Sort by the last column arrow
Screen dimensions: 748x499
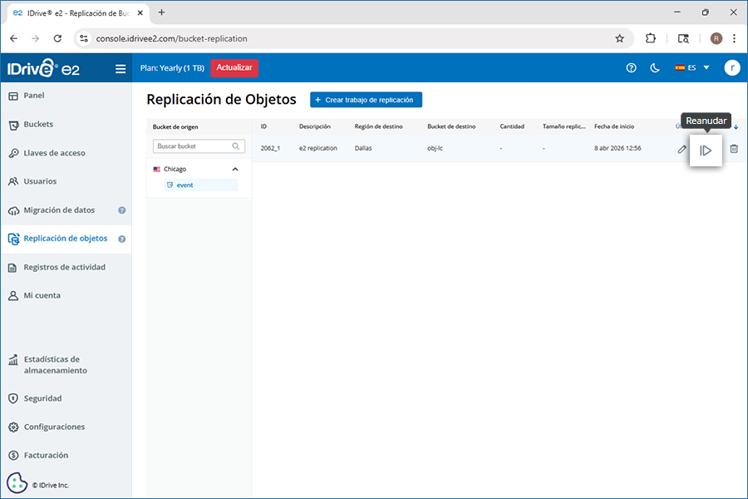(x=736, y=127)
